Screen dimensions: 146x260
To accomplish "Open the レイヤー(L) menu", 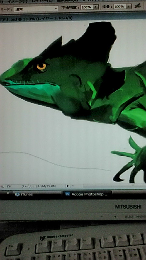I will 42,1.
